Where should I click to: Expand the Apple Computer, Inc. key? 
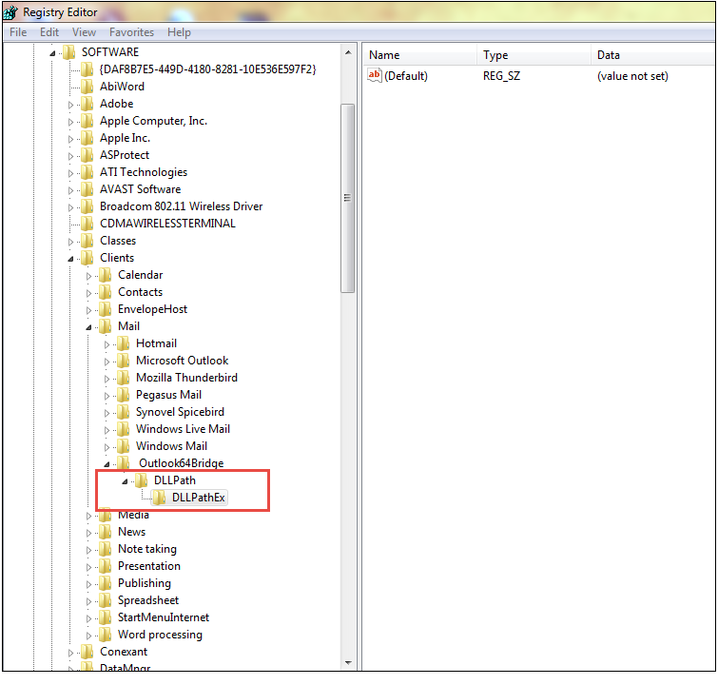(x=70, y=122)
